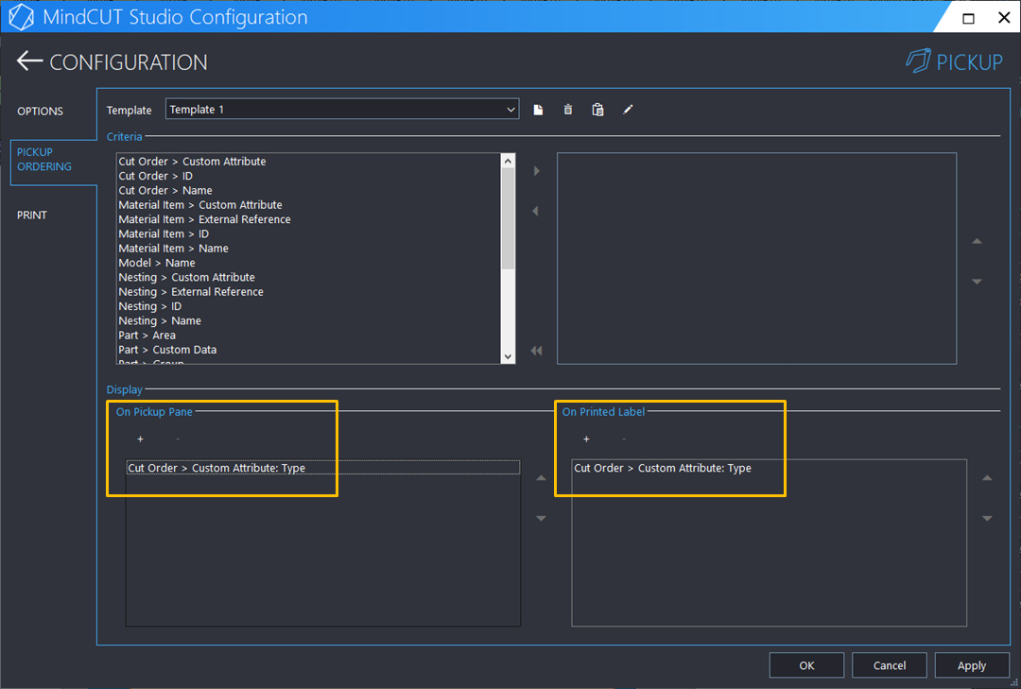Remove all criteria with the double left arrow
This screenshot has width=1021, height=689.
click(536, 351)
